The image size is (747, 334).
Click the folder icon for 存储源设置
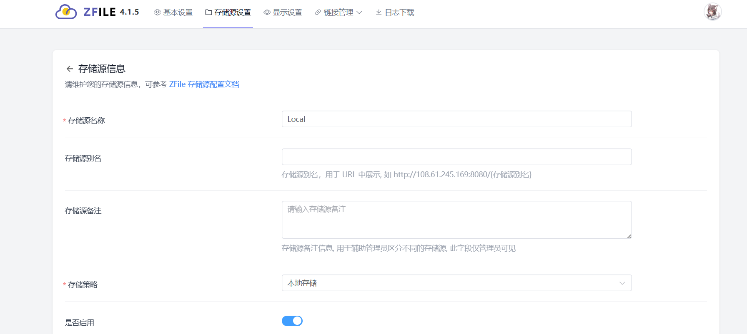coord(208,12)
